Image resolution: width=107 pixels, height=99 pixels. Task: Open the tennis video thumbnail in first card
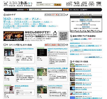pos(9,53)
